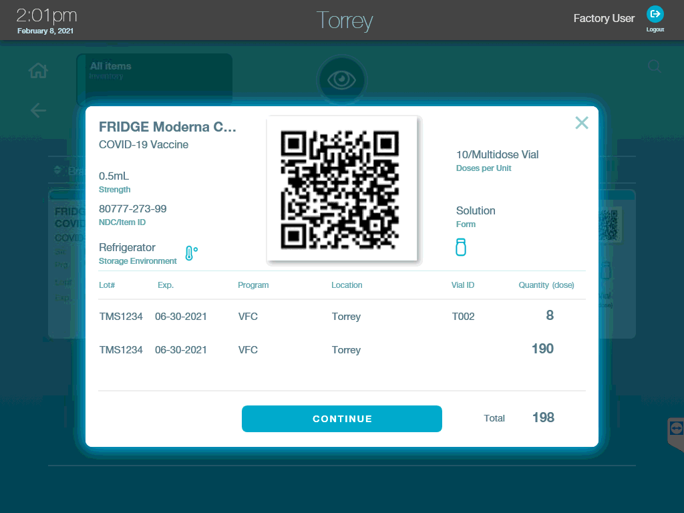Click the CONTINUE button
This screenshot has height=513, width=684.
(x=341, y=419)
